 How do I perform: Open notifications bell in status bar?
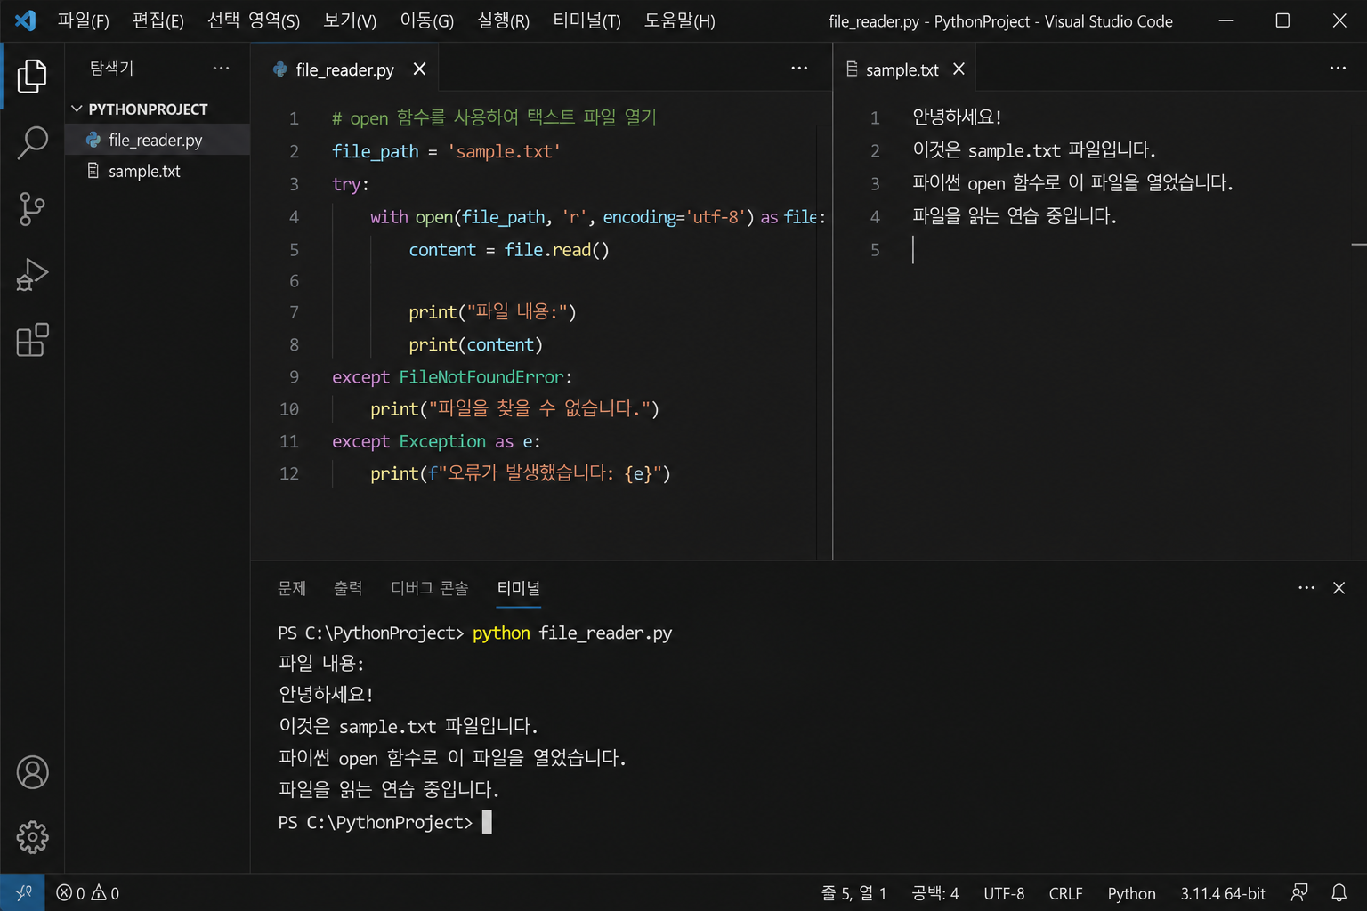pyautogui.click(x=1339, y=892)
